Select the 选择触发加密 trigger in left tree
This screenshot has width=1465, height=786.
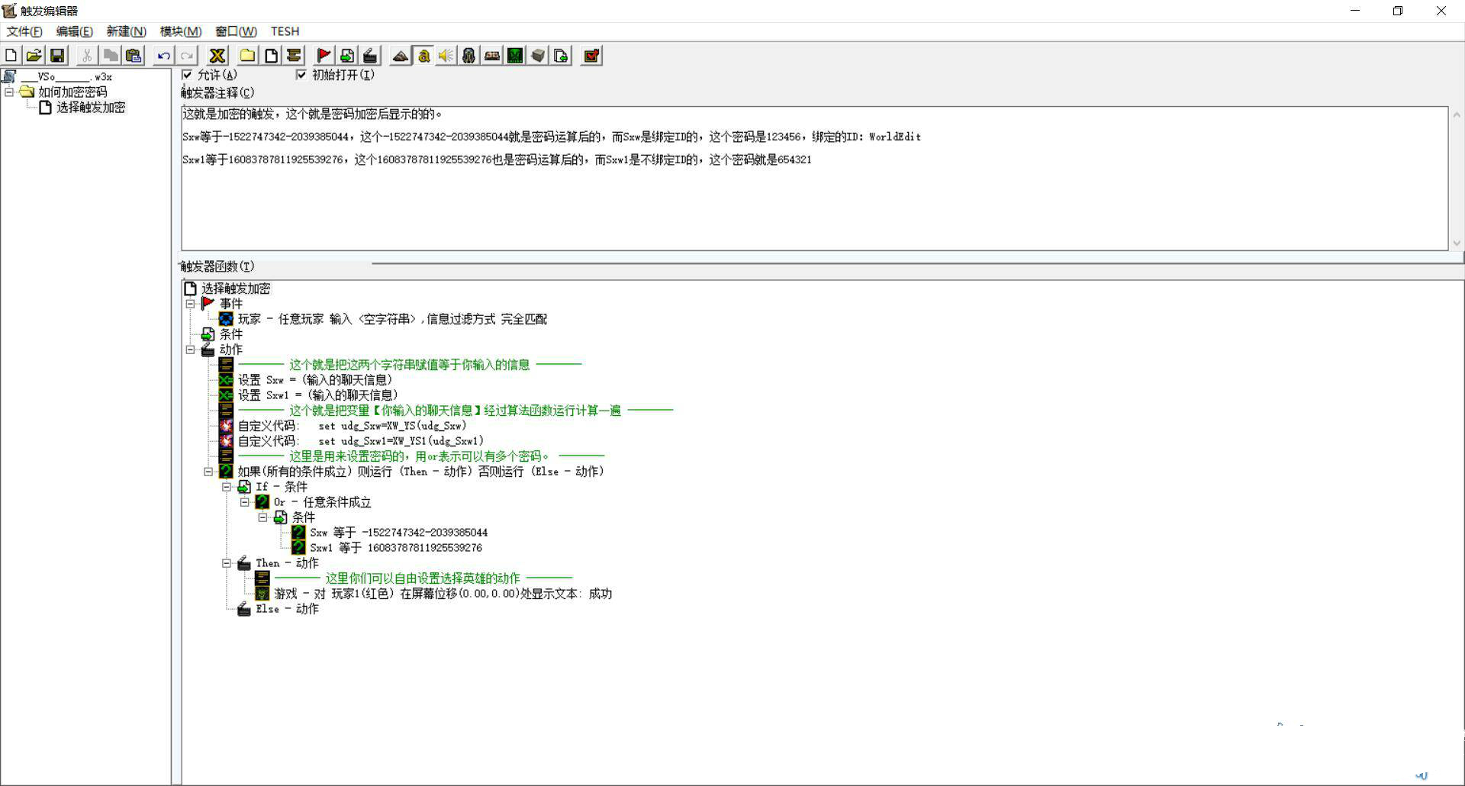[x=90, y=108]
